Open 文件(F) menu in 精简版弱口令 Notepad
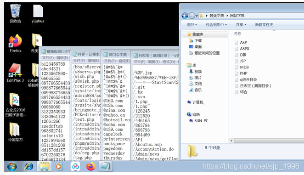Screen dimensions: 304x175 coord(48,58)
